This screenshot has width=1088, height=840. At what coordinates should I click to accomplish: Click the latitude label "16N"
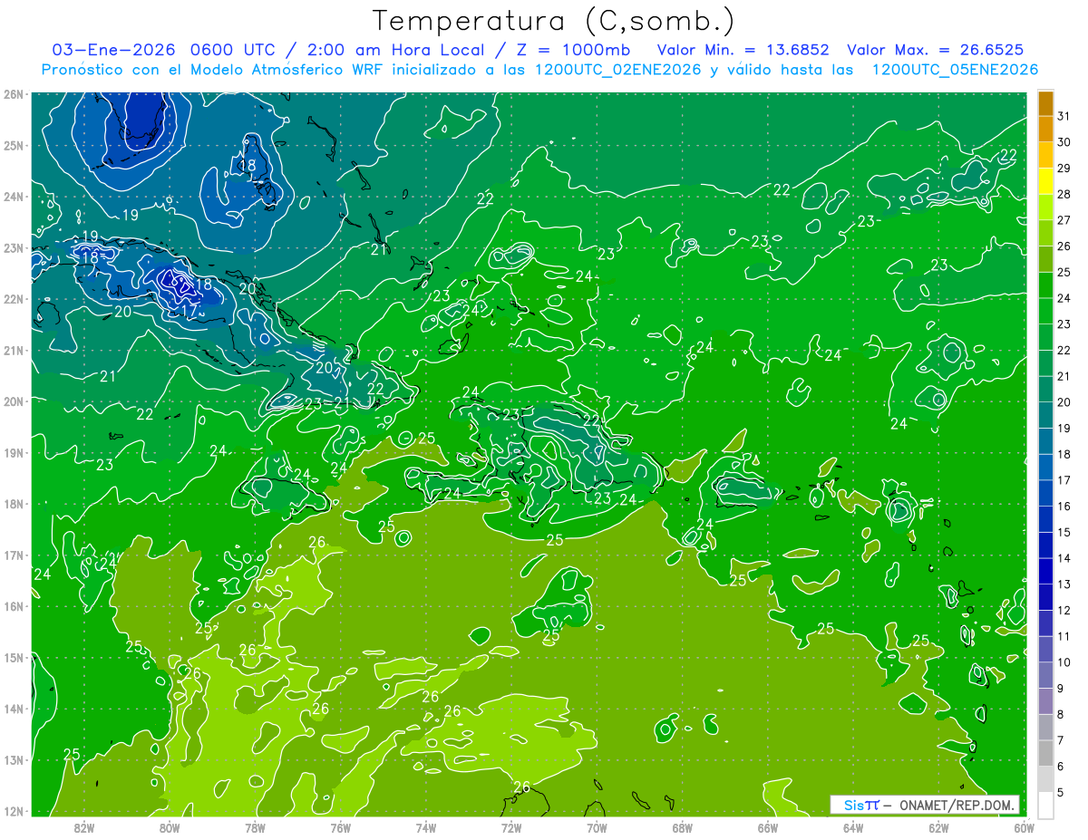coord(14,606)
